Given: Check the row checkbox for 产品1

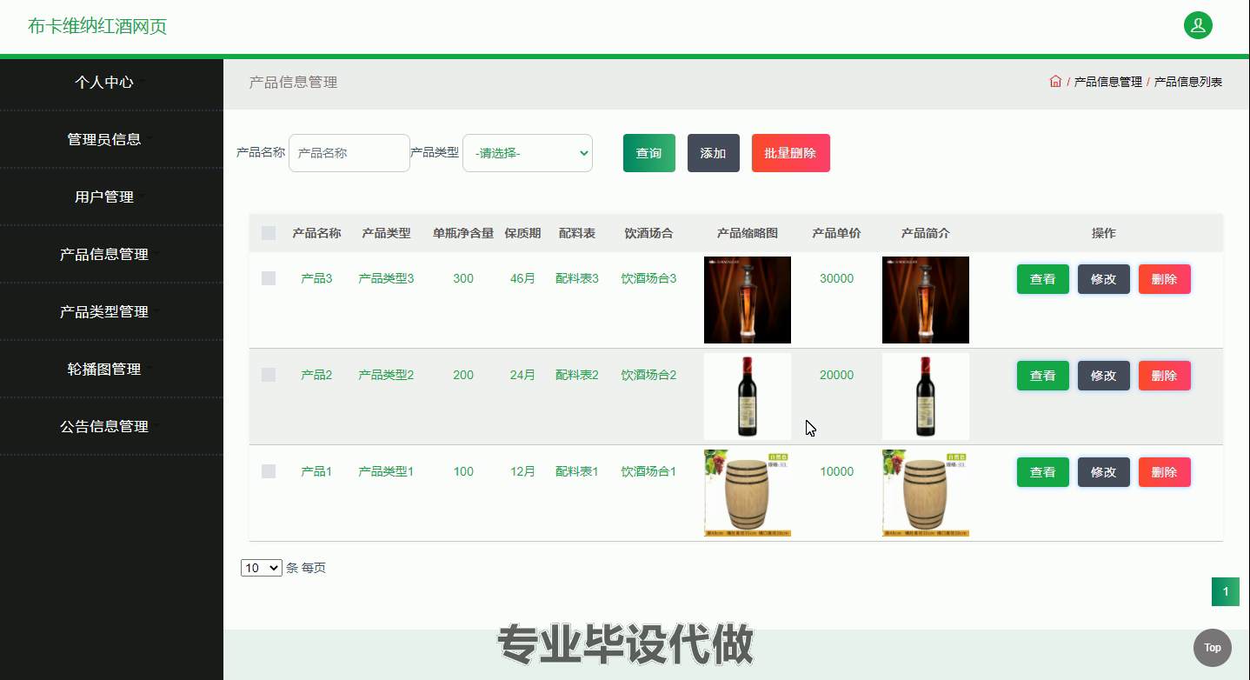Looking at the screenshot, I should (x=269, y=471).
